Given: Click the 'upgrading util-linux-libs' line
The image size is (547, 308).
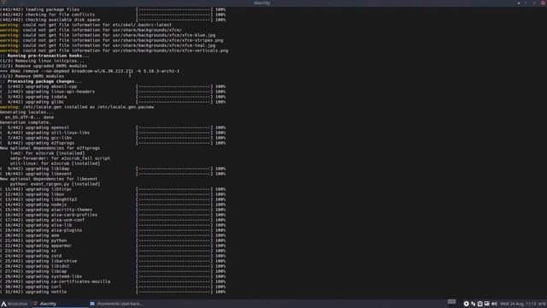Looking at the screenshot, I should pyautogui.click(x=113, y=133).
